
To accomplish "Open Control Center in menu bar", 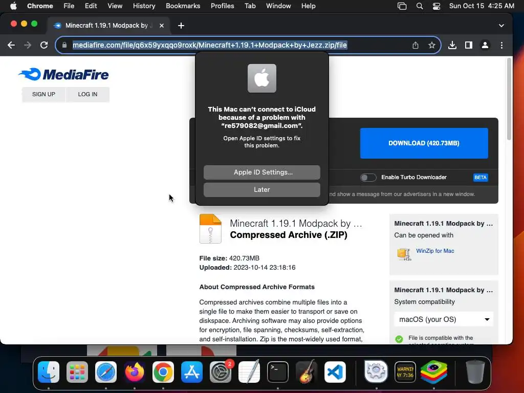I will [x=436, y=6].
